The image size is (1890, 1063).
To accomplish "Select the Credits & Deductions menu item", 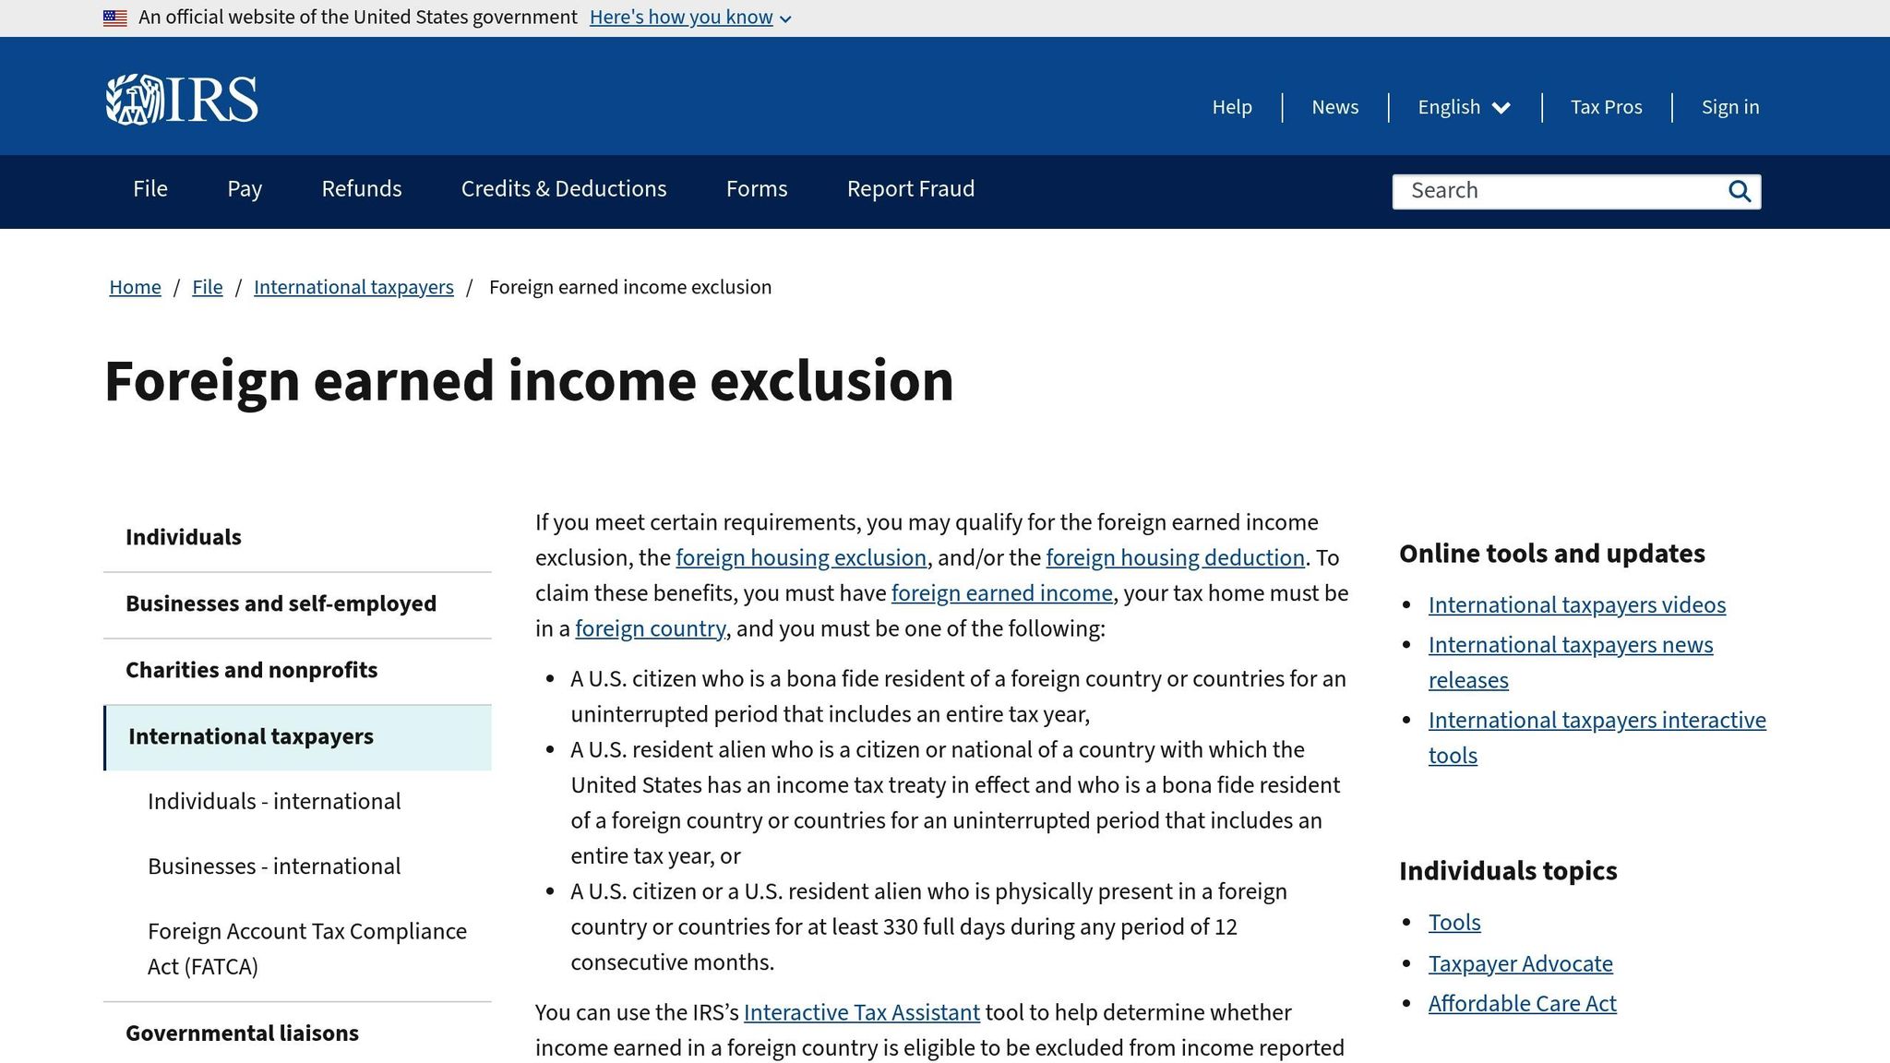I will click(x=563, y=190).
